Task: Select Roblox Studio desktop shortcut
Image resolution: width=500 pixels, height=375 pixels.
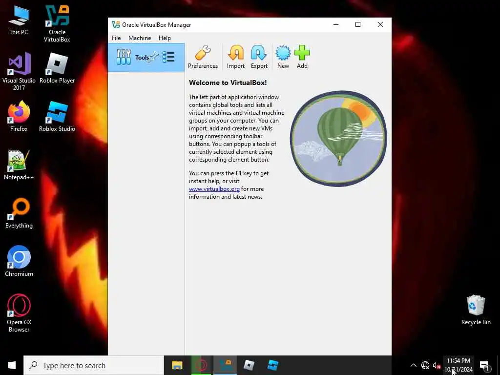Action: click(57, 116)
